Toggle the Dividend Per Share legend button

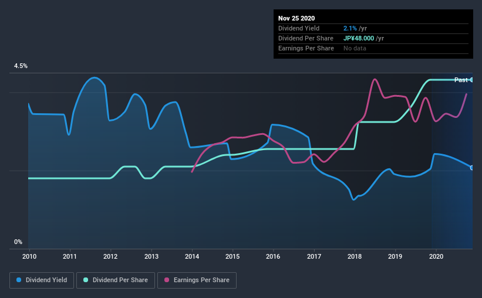click(116, 280)
